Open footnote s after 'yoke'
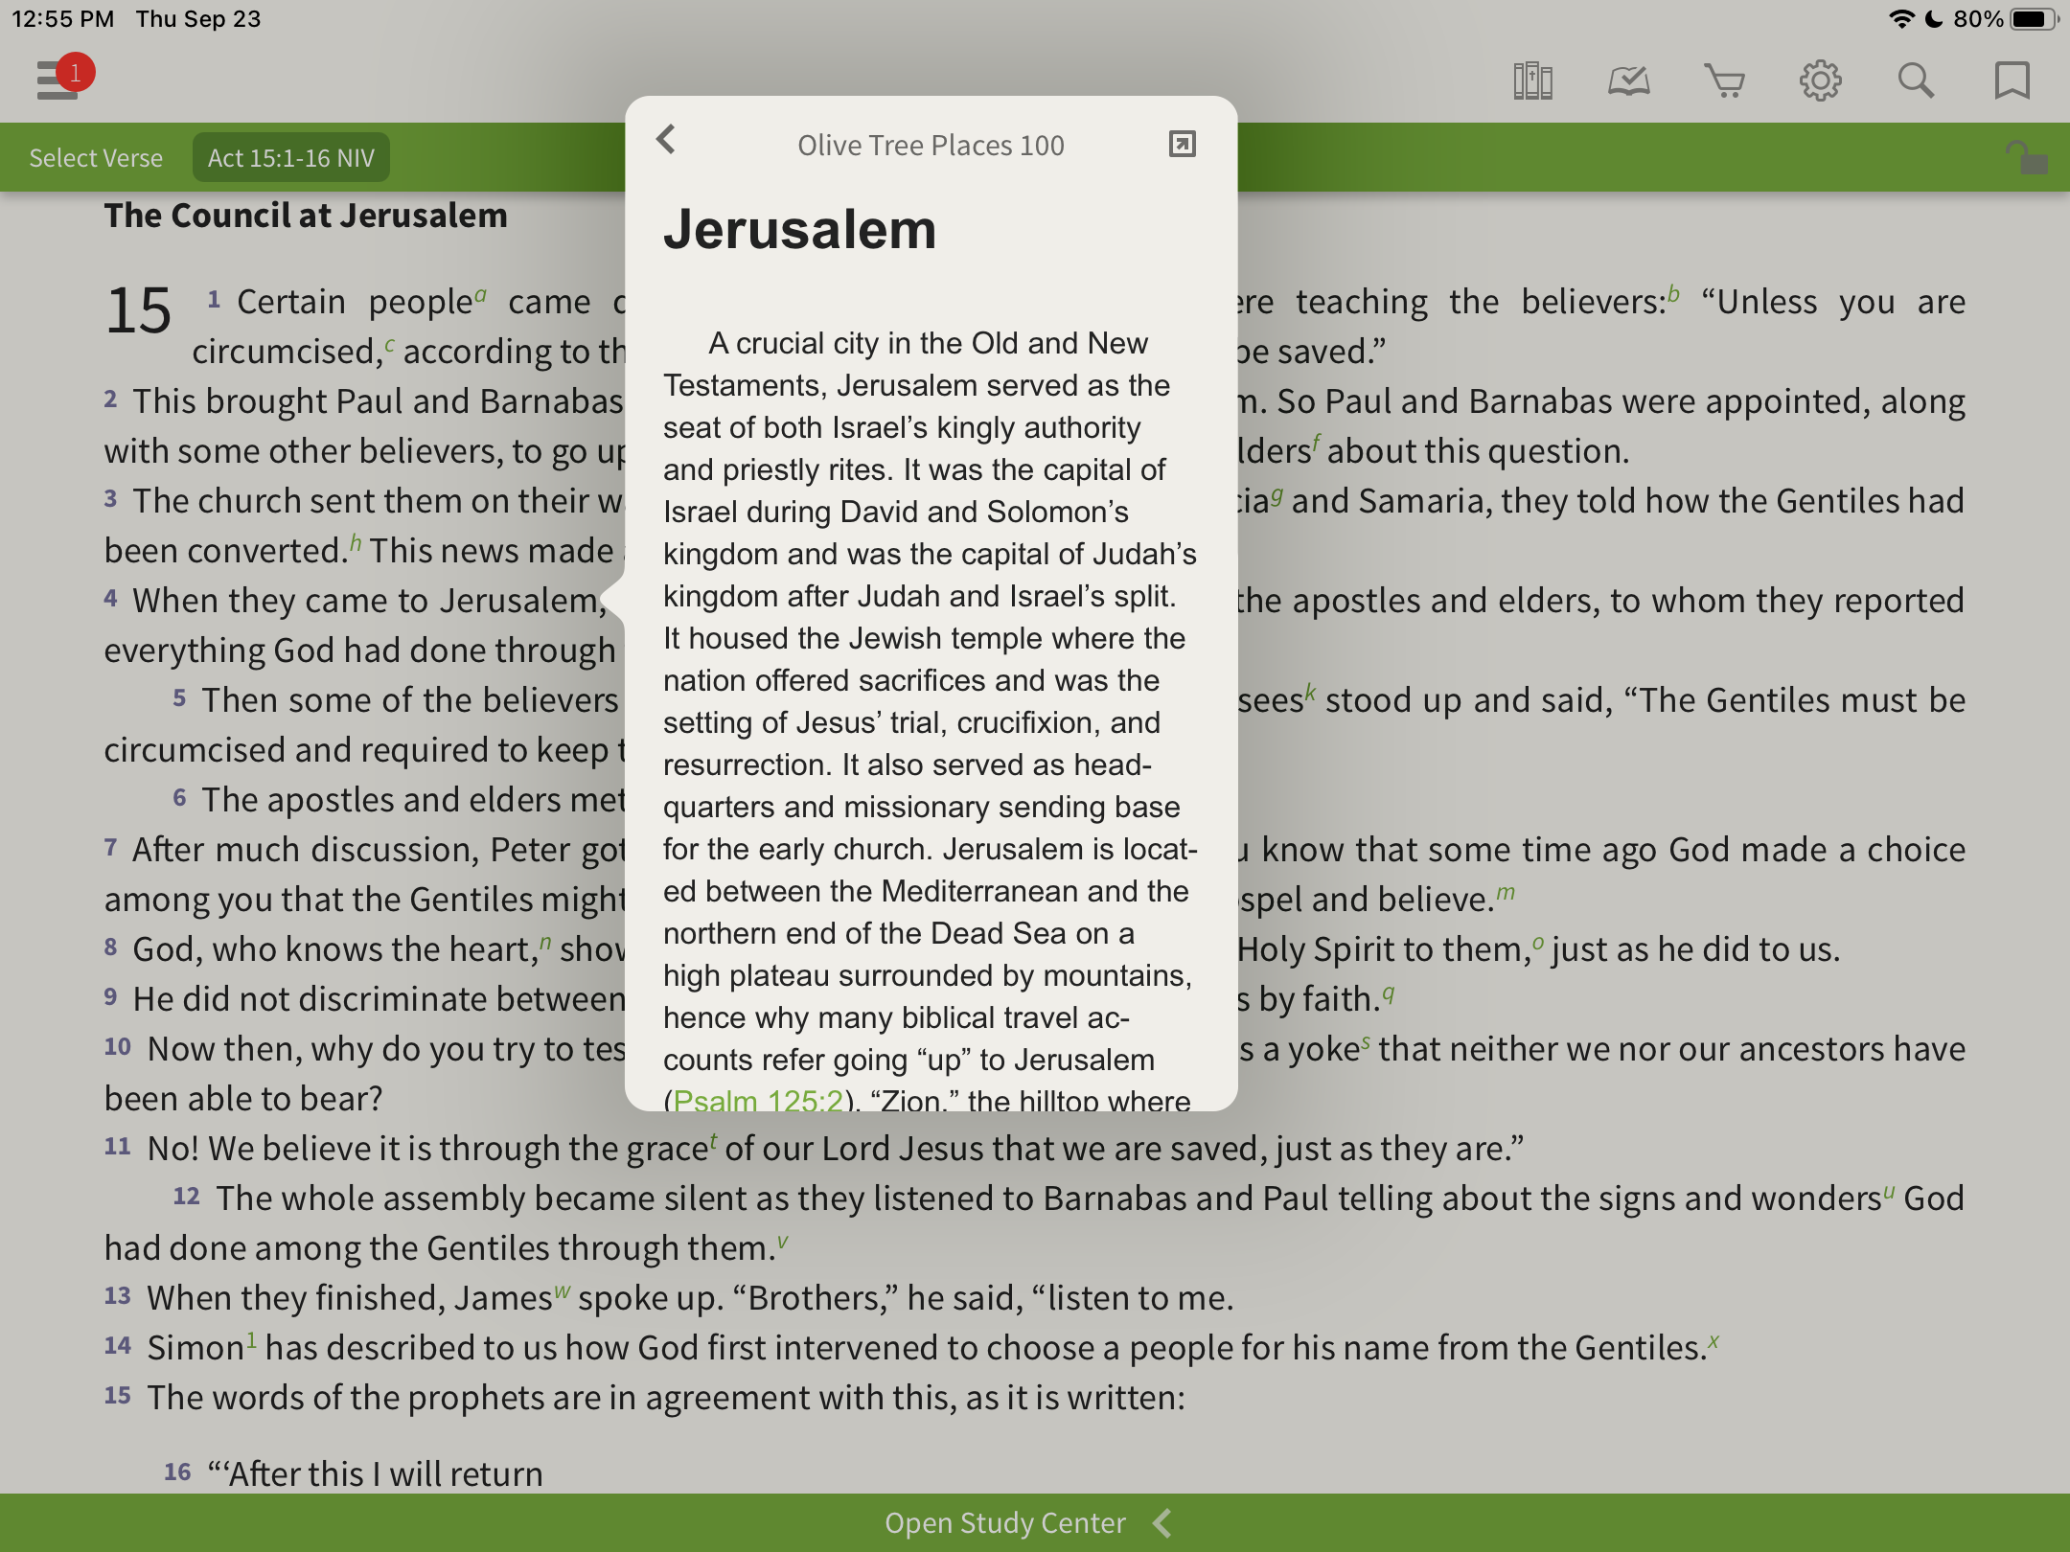The width and height of the screenshot is (2070, 1552). click(1366, 1041)
